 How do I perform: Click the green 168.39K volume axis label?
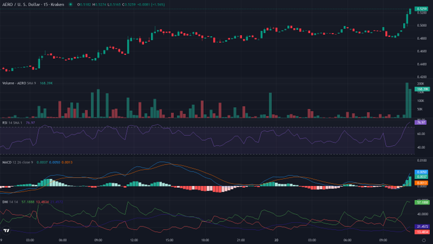pos(422,89)
